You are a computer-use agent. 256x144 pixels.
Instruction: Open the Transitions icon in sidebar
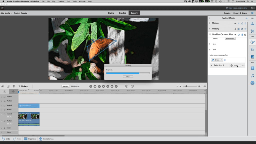coord(252,57)
